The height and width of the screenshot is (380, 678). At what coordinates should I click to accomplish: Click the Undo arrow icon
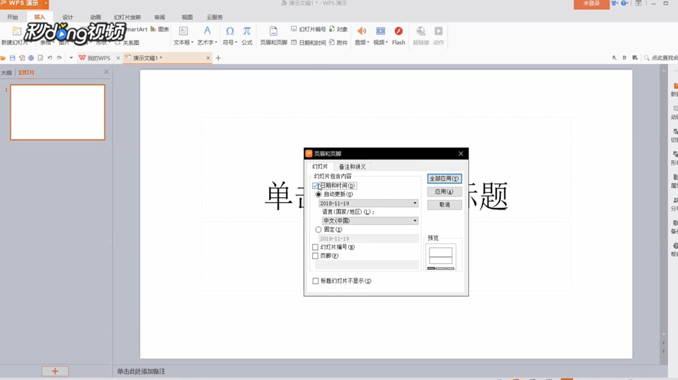click(50, 58)
